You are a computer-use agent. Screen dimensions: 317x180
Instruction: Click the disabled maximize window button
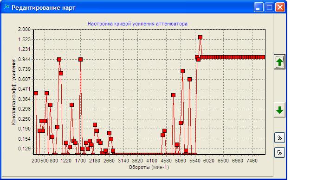coord(269,7)
